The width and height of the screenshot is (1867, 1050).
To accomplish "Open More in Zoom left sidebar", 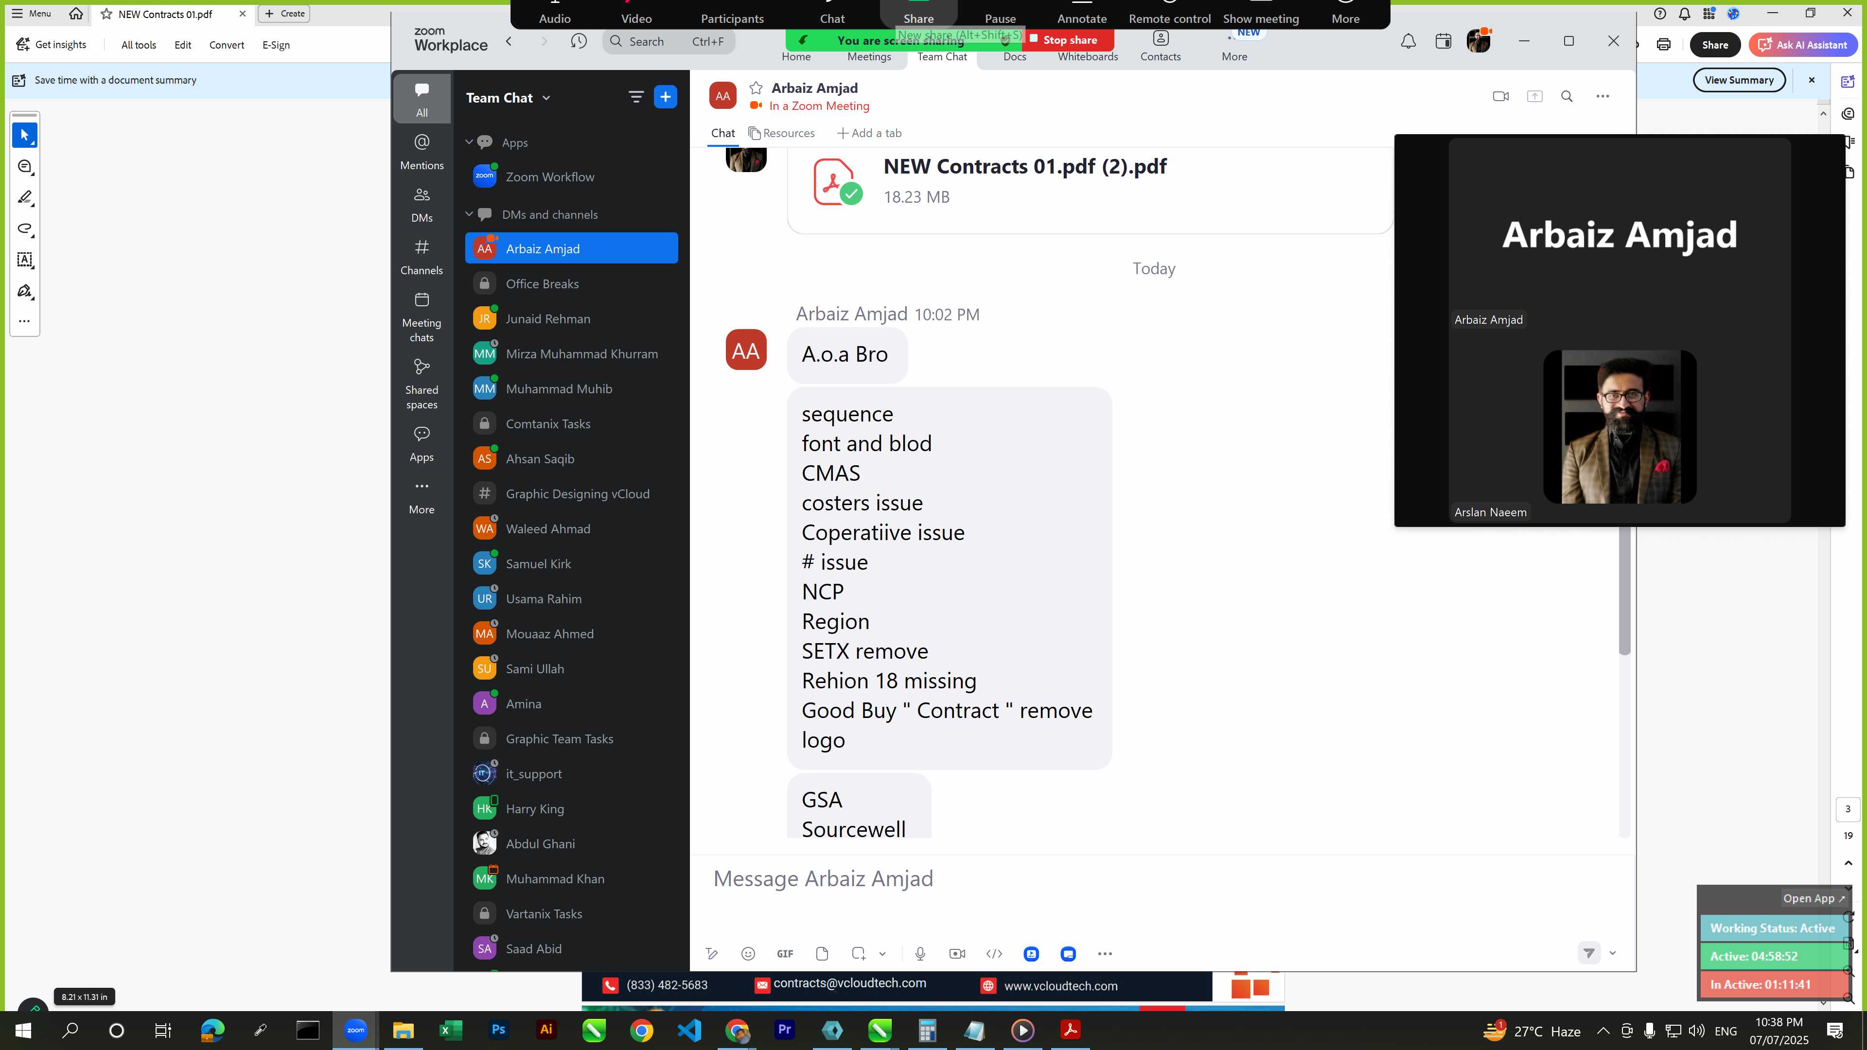I will coord(422,497).
